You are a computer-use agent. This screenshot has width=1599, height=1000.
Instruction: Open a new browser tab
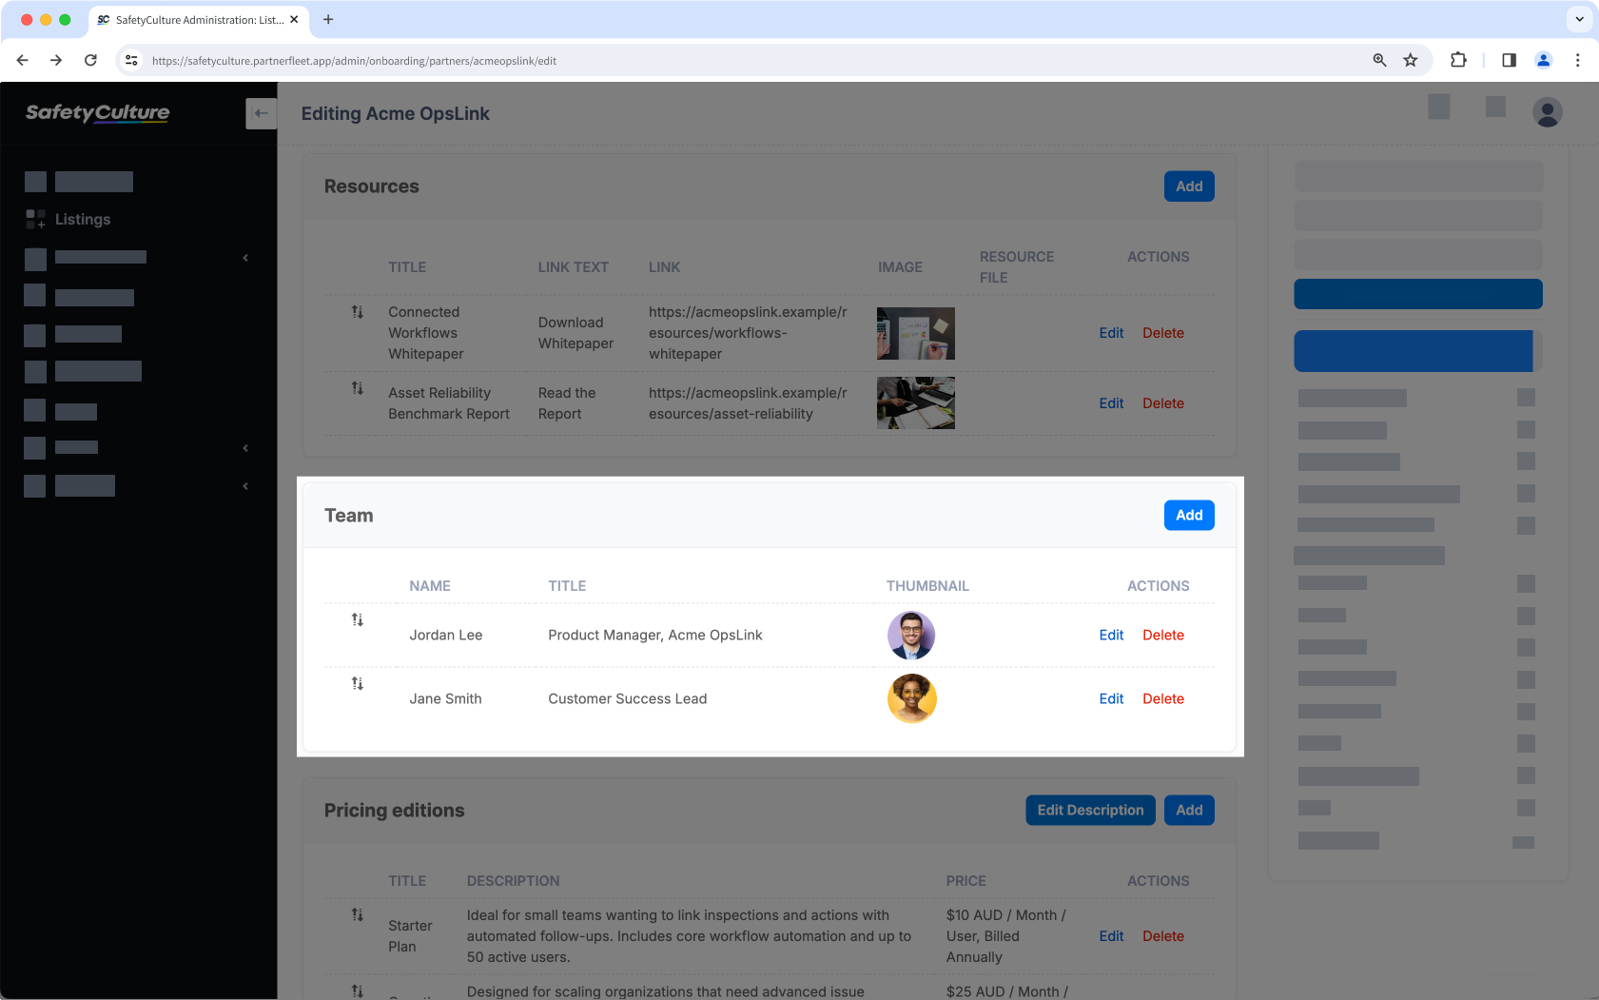point(328,19)
